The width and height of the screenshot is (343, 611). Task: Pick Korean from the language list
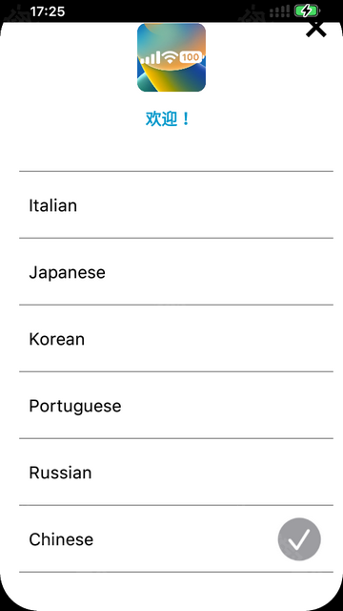pos(176,339)
